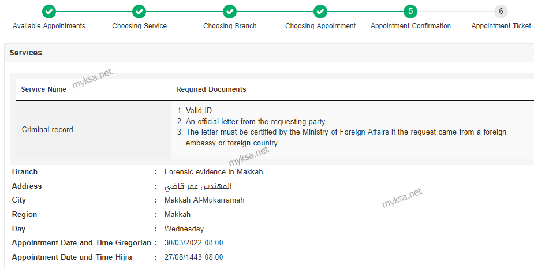Click the Arabic address text value

[x=198, y=186]
